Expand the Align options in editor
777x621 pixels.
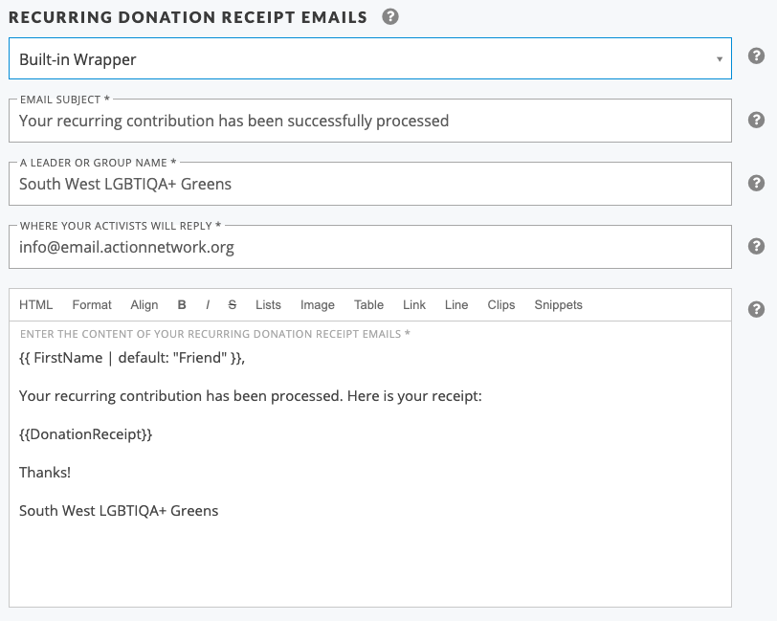click(144, 305)
